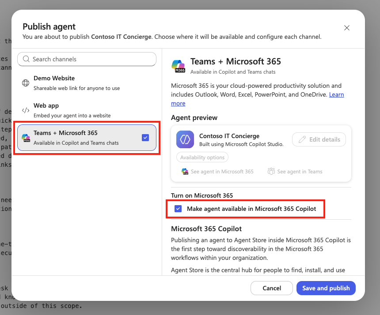Click the Microsoft 365 Copilot section heading
The width and height of the screenshot is (380, 315).
click(206, 229)
